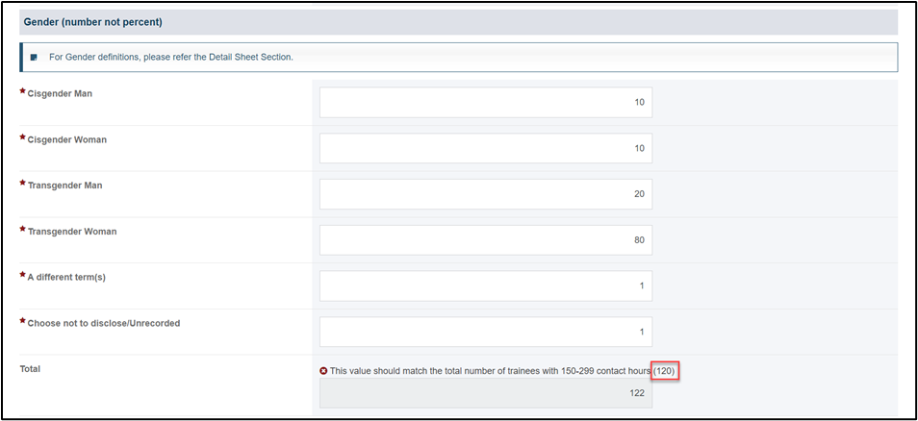Select the Transgender Woman field showing 80

coord(485,239)
